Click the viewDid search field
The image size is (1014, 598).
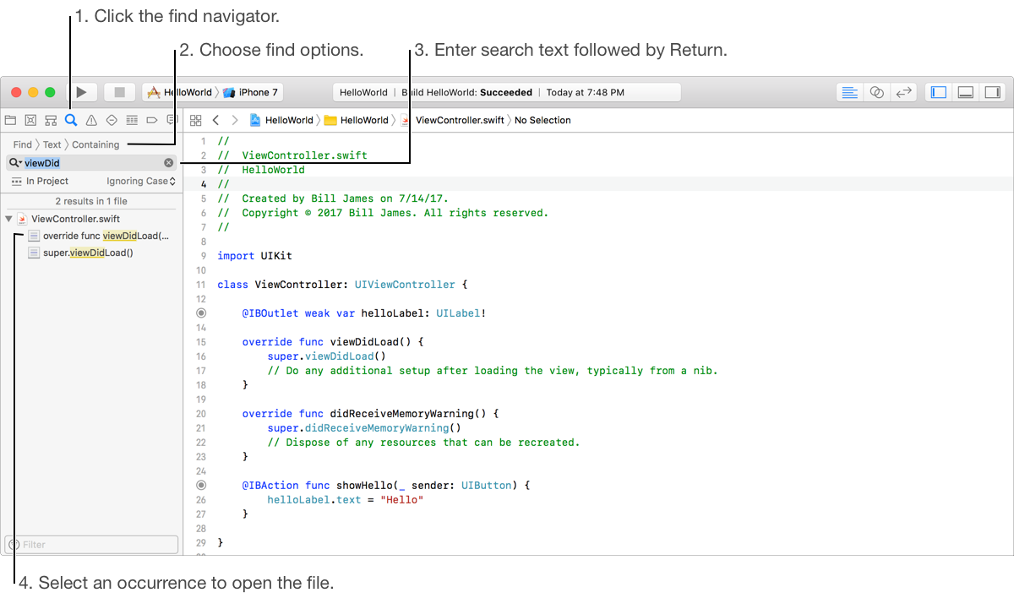coord(91,163)
